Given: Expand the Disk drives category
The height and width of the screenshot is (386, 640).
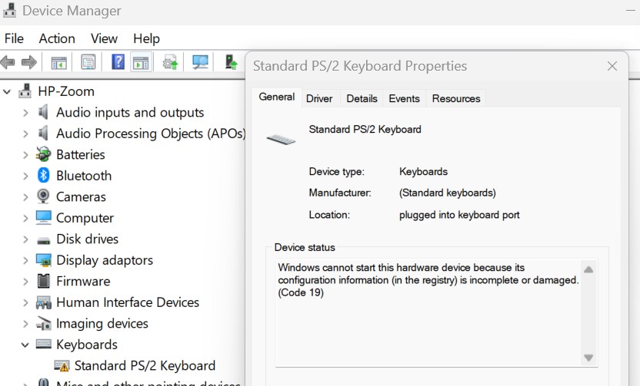Looking at the screenshot, I should click(x=25, y=239).
